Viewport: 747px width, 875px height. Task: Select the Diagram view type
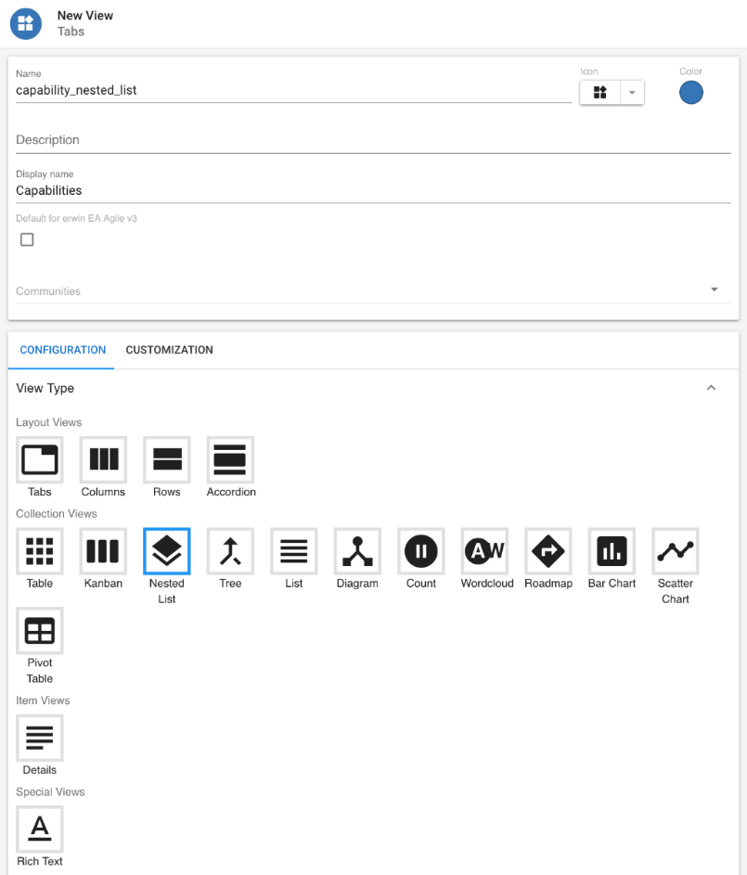click(x=357, y=551)
